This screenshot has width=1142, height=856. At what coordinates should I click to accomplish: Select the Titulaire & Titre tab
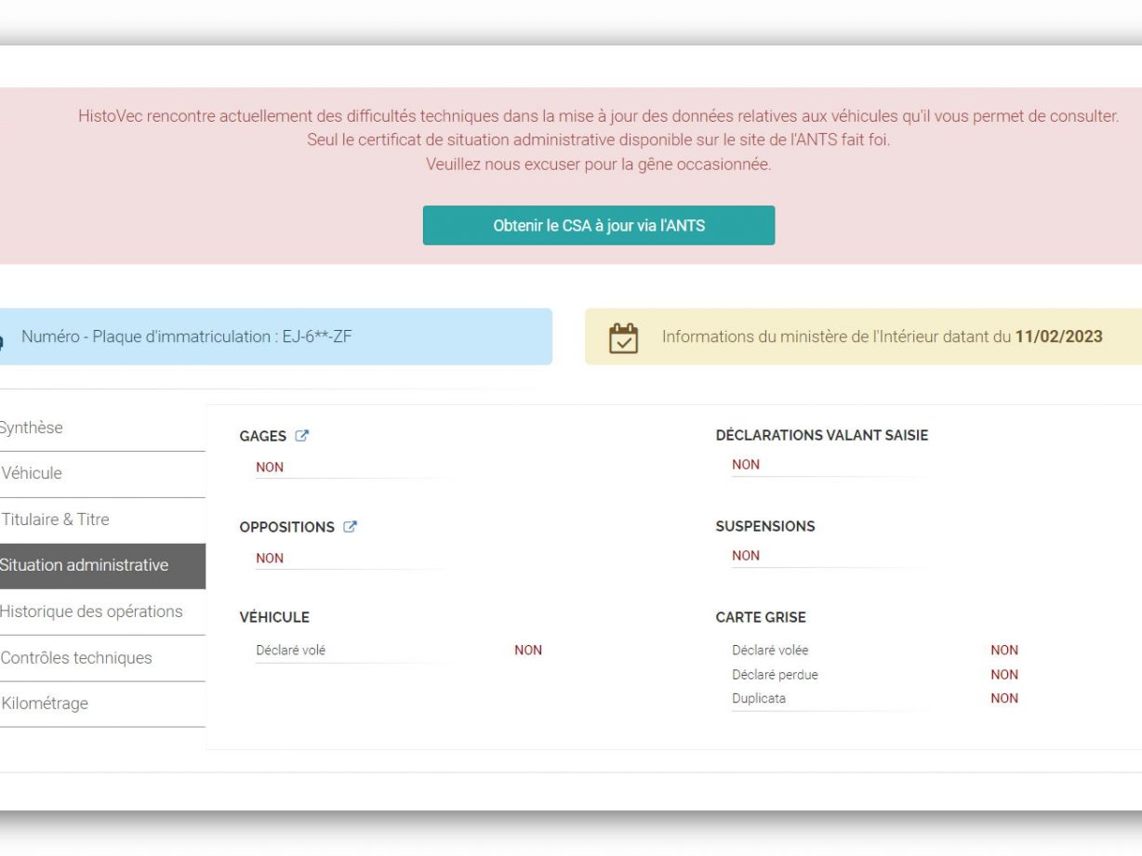pyautogui.click(x=56, y=520)
